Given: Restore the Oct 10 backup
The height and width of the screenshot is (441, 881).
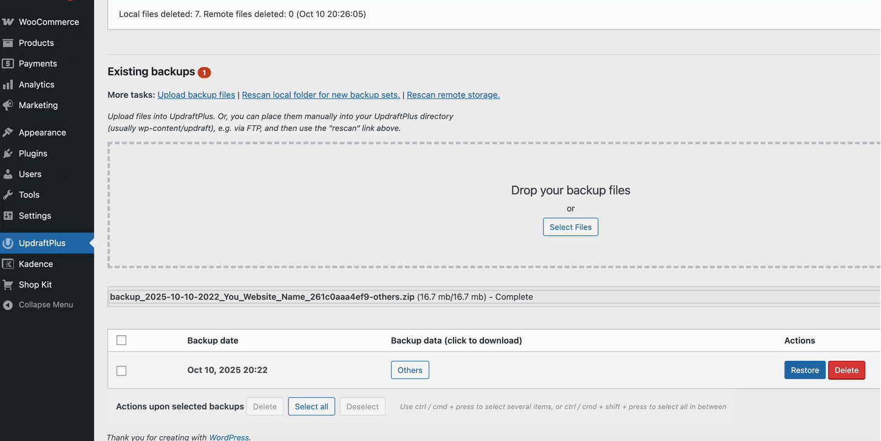Looking at the screenshot, I should 804,370.
